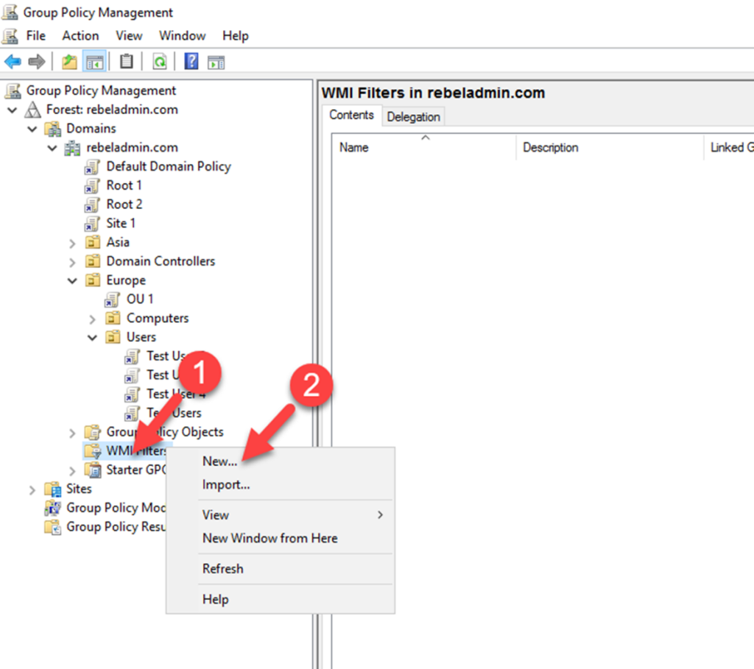The width and height of the screenshot is (754, 669).
Task: Select the Up One Level folder icon
Action: (x=70, y=61)
